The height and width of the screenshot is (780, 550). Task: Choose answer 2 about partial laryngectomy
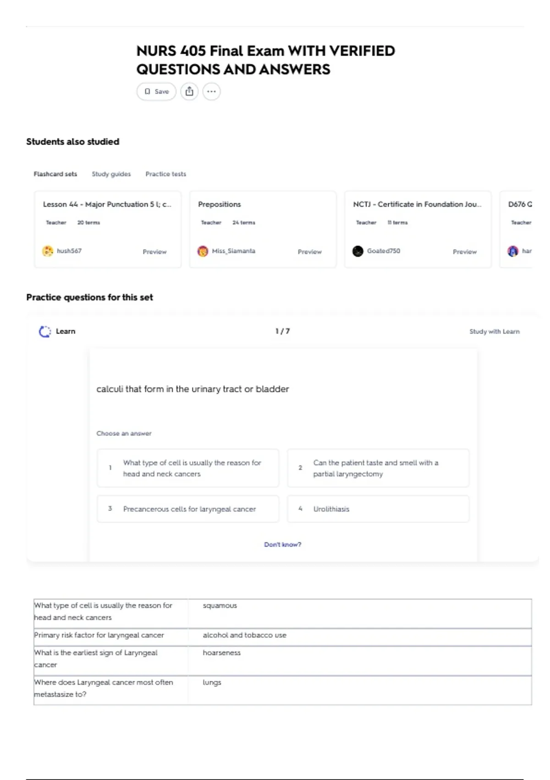click(x=378, y=468)
